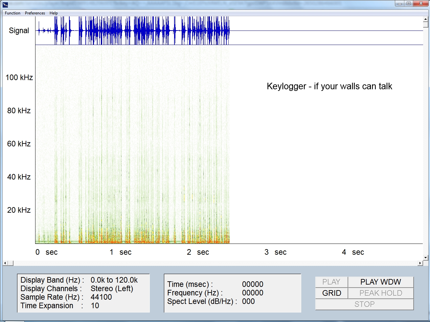Toggle the GRID overlay button

[331, 293]
